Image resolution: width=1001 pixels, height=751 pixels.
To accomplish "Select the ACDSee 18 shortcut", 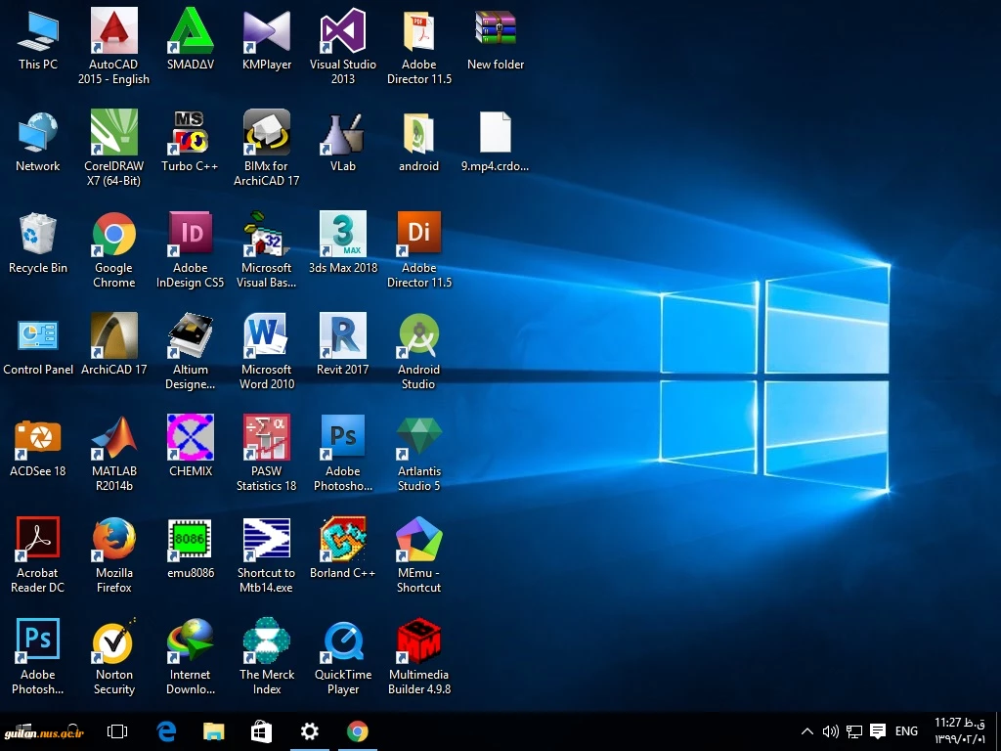I will coord(38,446).
